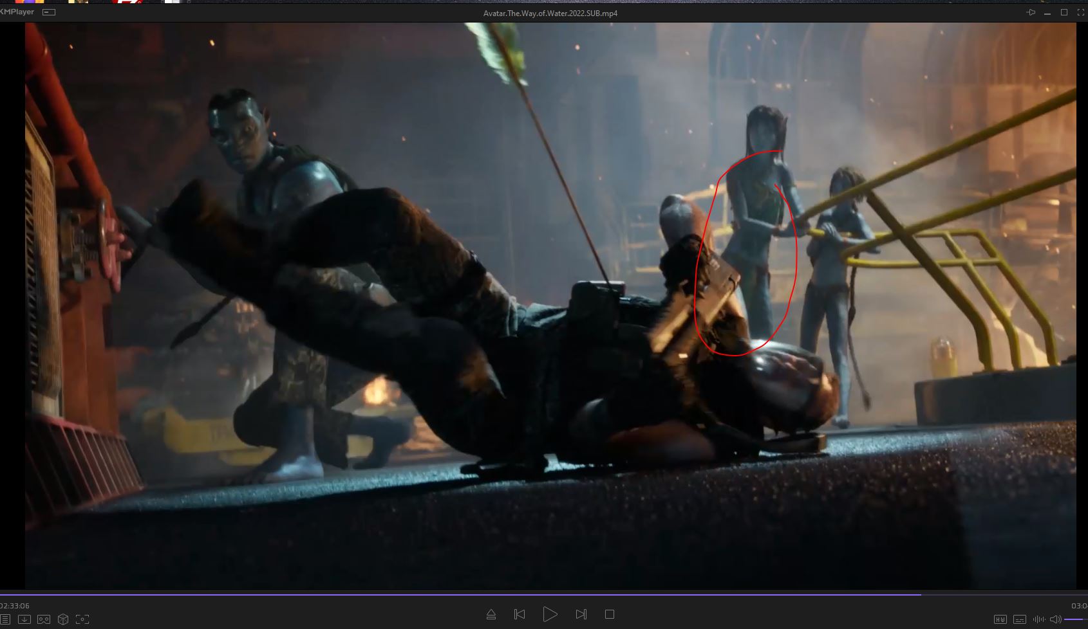The height and width of the screenshot is (629, 1088).
Task: Open the KMPlayer logo main menu
Action: [17, 12]
